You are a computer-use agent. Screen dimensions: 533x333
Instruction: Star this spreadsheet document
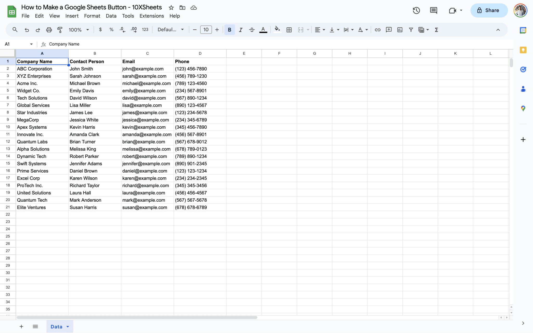coord(171,8)
